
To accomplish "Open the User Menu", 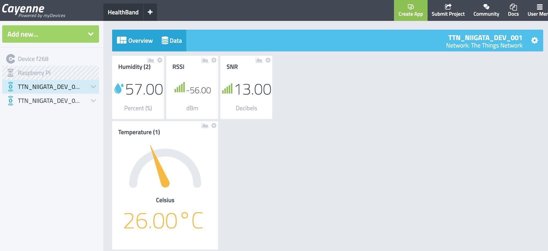I will click(537, 10).
